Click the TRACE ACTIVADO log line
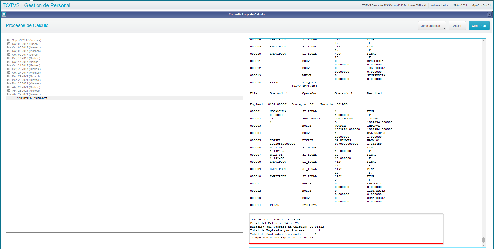494x249 pixels. [x=304, y=86]
